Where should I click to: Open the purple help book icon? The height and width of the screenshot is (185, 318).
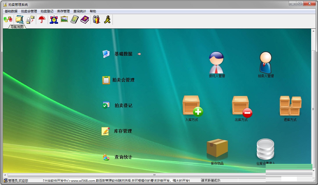pos(85,20)
